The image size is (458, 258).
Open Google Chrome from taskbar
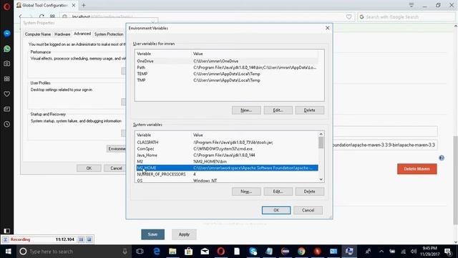coord(301,252)
